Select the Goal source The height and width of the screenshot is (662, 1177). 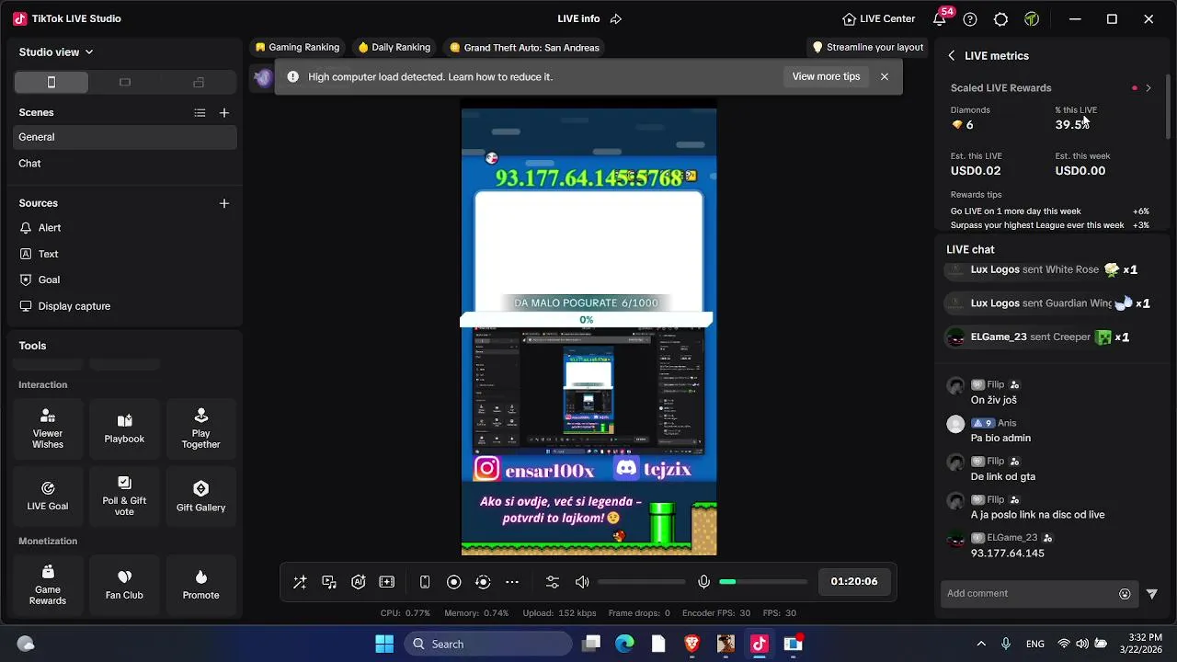(x=125, y=280)
